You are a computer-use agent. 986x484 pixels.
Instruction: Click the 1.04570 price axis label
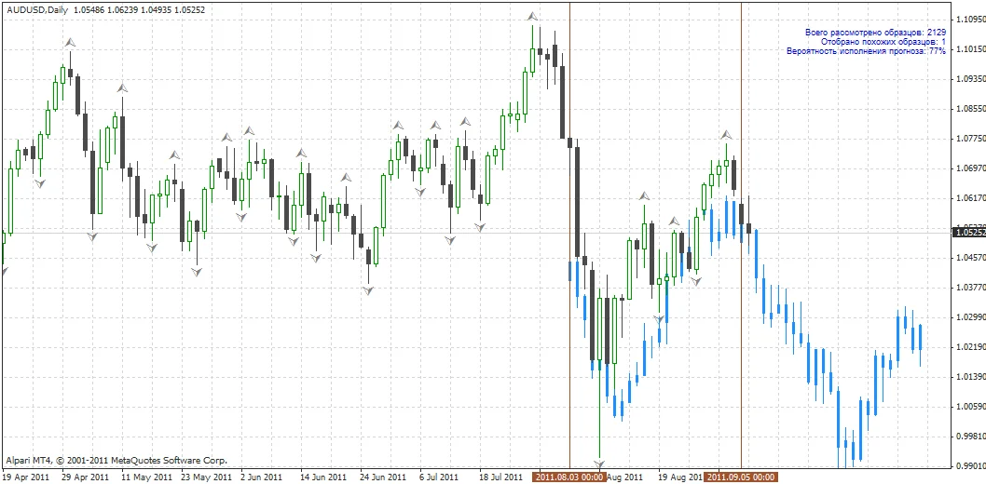pyautogui.click(x=970, y=258)
